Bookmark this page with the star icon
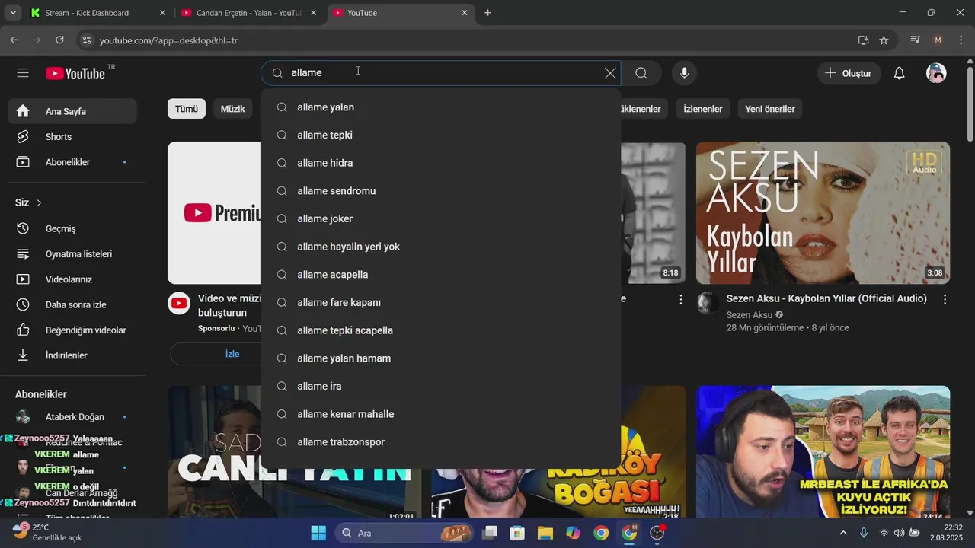 click(x=884, y=40)
